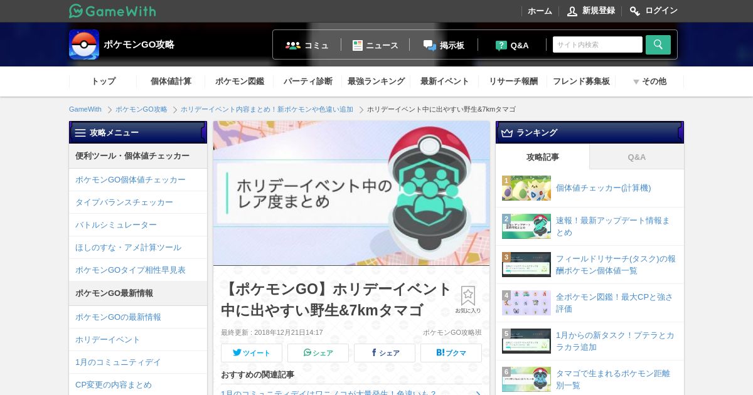This screenshot has height=395, width=753.
Task: Go to ホーム in the top bar
Action: (540, 11)
